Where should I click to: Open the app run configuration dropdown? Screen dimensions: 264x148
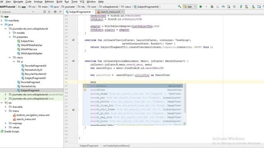(190, 7)
